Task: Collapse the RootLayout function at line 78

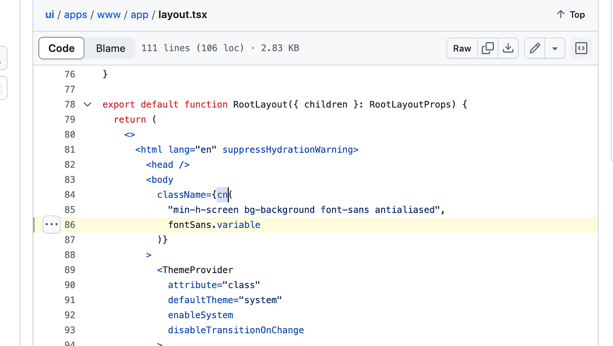Action: tap(87, 104)
